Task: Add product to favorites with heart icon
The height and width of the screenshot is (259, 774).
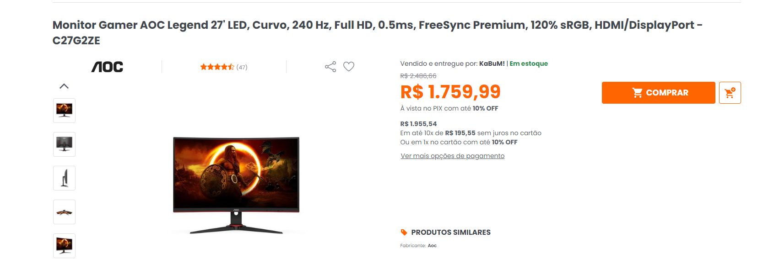Action: coord(349,67)
